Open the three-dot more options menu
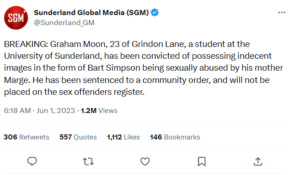294x175 pixels. (x=282, y=12)
